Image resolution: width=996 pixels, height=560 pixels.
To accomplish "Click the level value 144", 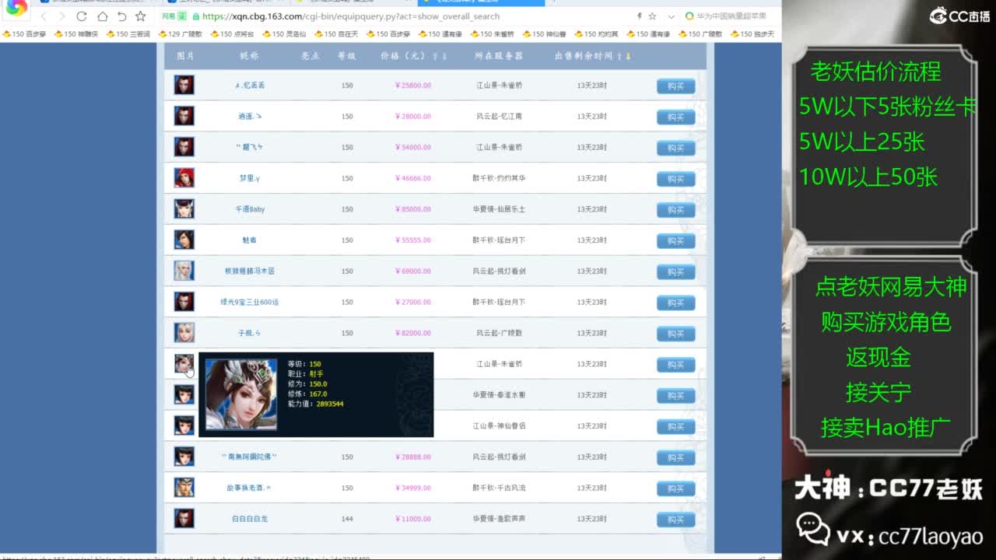I will pyautogui.click(x=347, y=519).
